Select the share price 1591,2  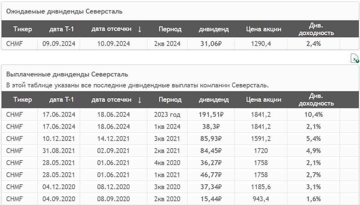[x=261, y=139]
